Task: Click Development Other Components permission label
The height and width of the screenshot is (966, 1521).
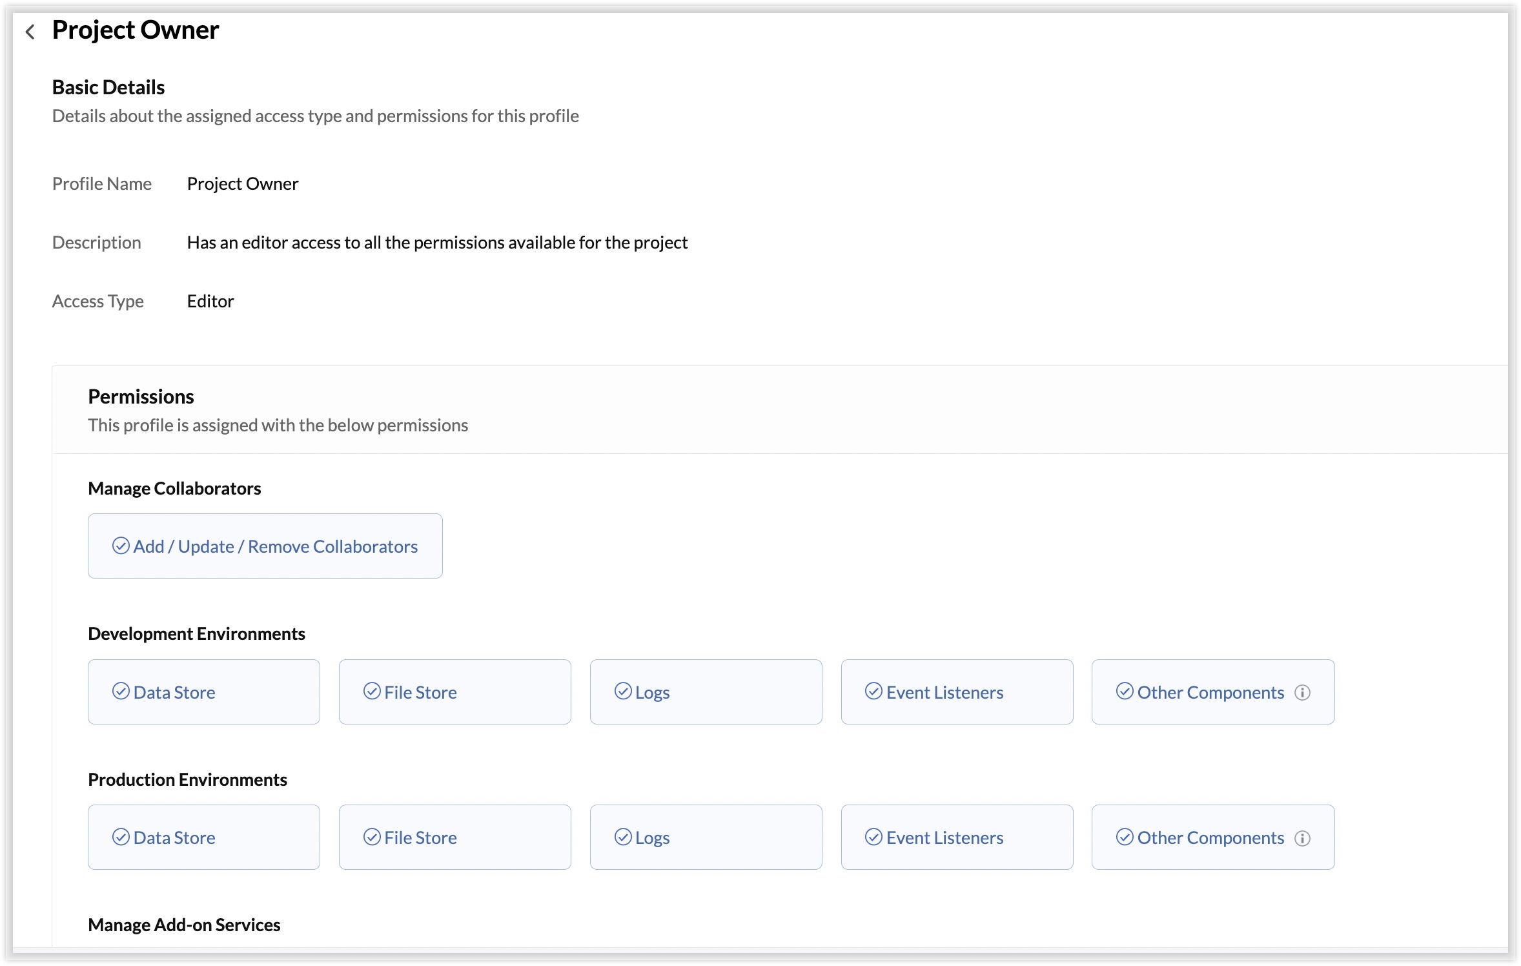Action: 1210,692
